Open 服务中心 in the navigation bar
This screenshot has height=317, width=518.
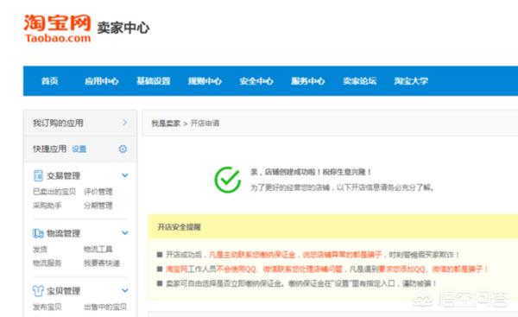[x=308, y=81]
